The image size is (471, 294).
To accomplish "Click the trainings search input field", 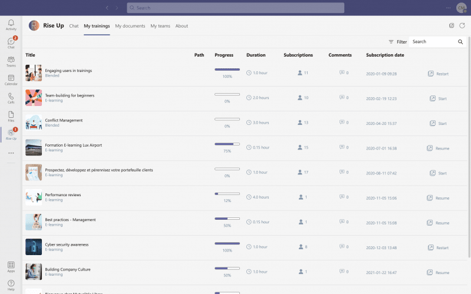I will (x=433, y=42).
